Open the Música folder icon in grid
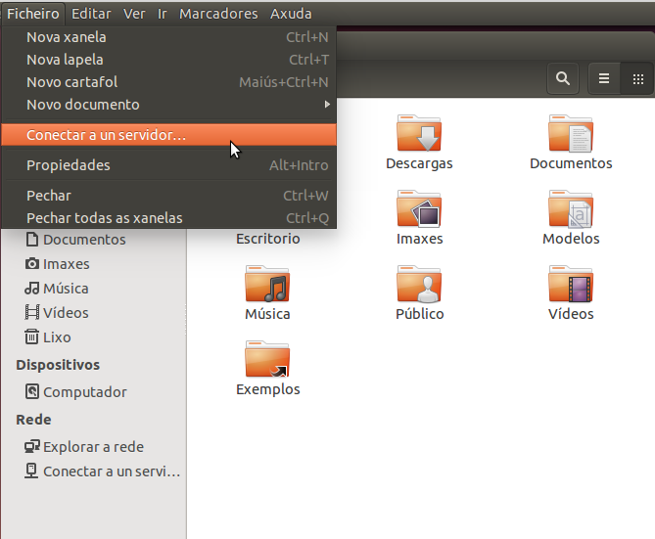The width and height of the screenshot is (655, 539). coord(267,284)
